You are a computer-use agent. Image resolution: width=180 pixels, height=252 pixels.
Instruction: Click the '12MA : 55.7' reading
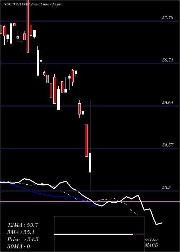point(23,225)
